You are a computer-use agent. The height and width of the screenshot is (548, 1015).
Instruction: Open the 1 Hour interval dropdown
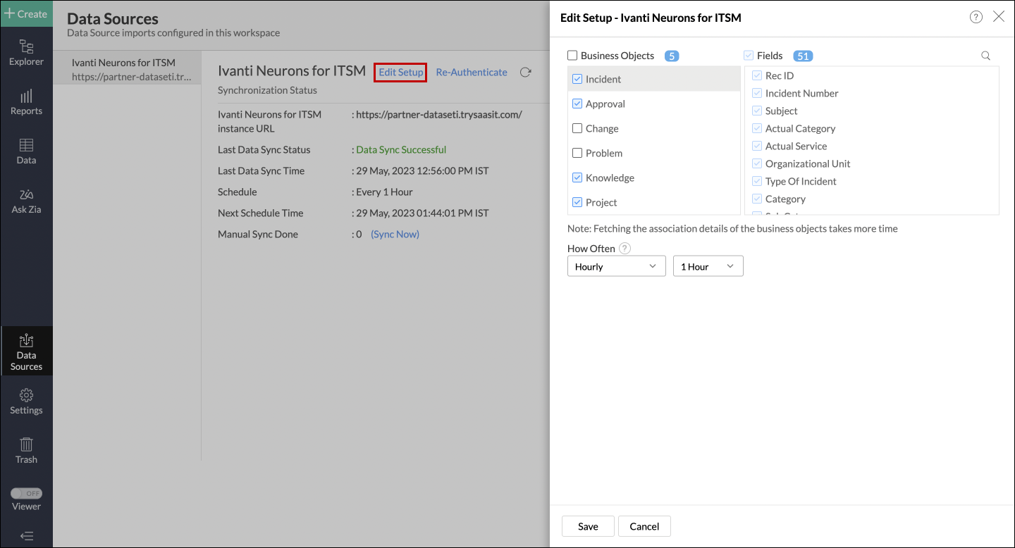point(708,266)
